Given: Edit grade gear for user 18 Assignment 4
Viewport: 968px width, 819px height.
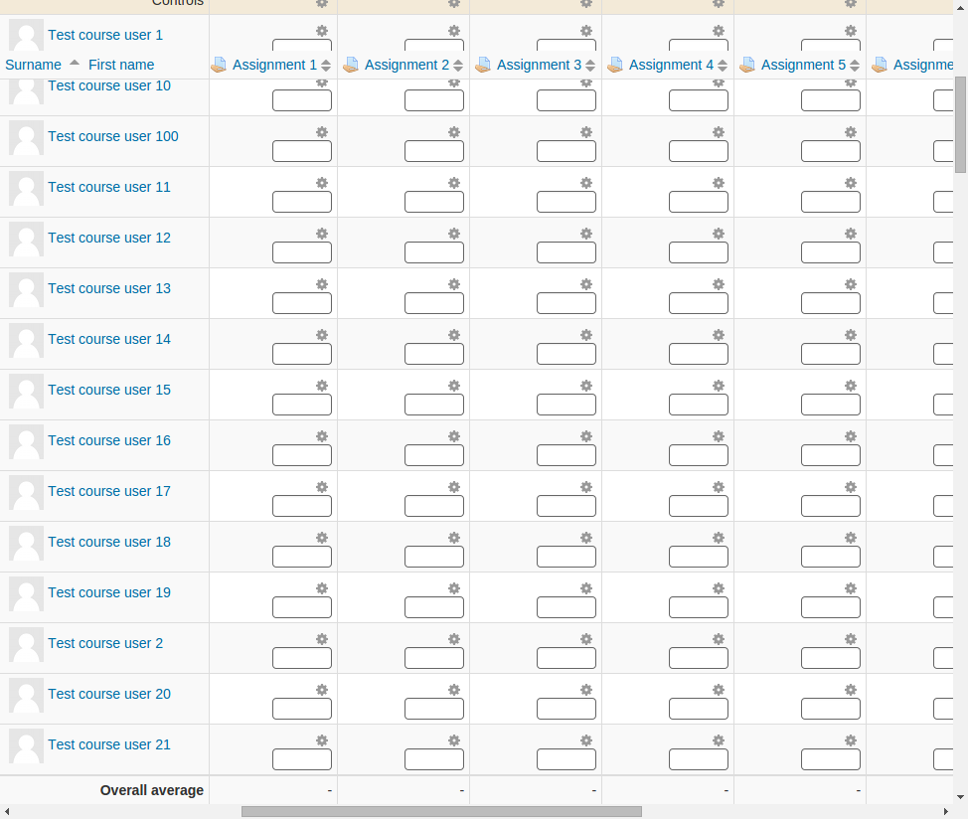Looking at the screenshot, I should (x=719, y=538).
